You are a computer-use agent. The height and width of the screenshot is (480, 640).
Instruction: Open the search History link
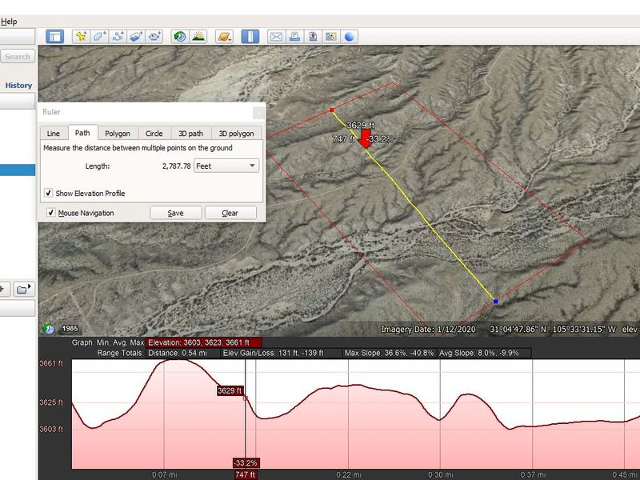18,86
